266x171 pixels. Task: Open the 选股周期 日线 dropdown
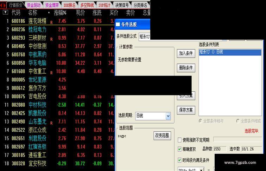[168, 116]
